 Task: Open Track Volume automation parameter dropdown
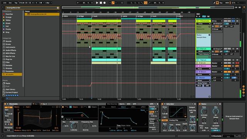tap(203, 54)
